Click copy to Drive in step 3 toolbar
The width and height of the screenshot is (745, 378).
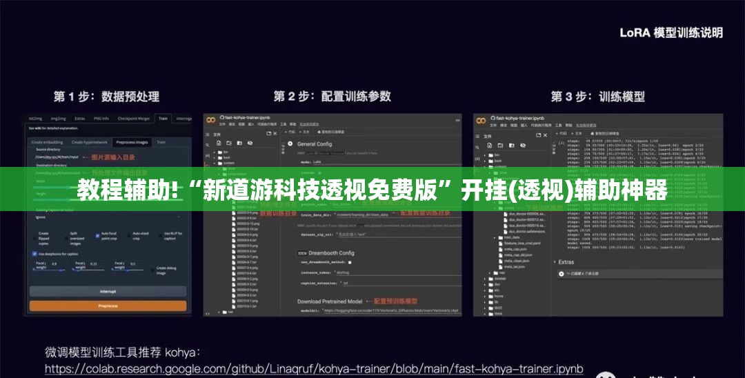[x=606, y=134]
